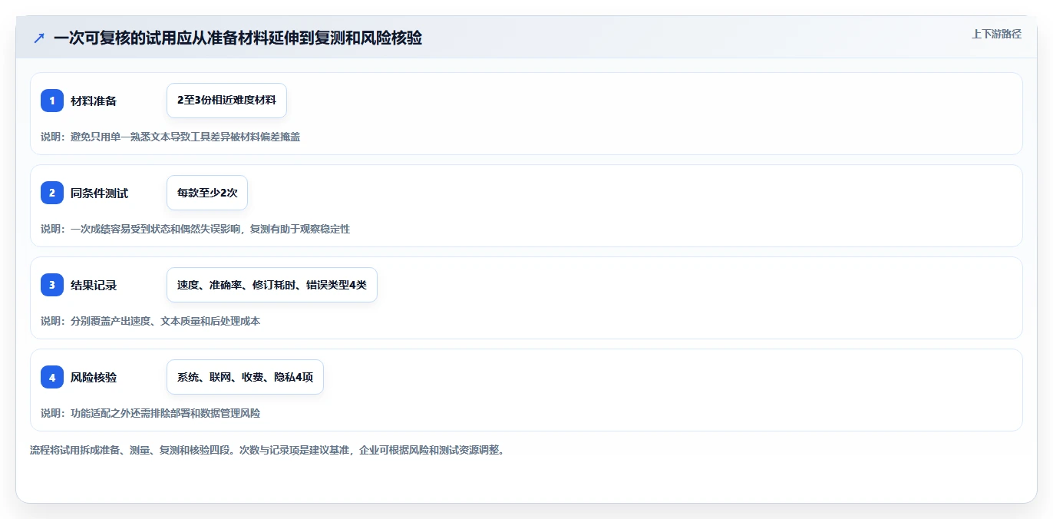Viewport: 1053px width, 519px height.
Task: Click the note 功能适配之外还需排除部署和数据管理风险
Action: [150, 413]
